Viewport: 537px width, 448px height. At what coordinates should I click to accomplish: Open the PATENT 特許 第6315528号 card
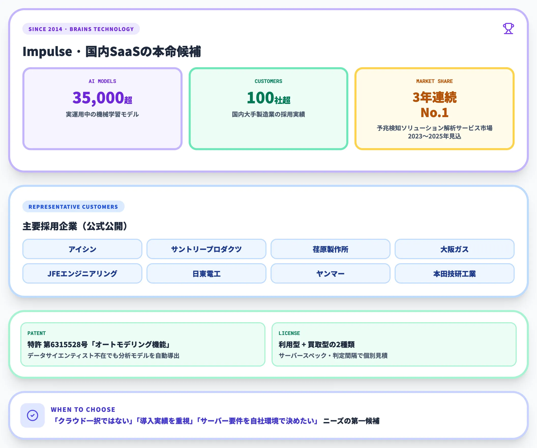coord(143,344)
